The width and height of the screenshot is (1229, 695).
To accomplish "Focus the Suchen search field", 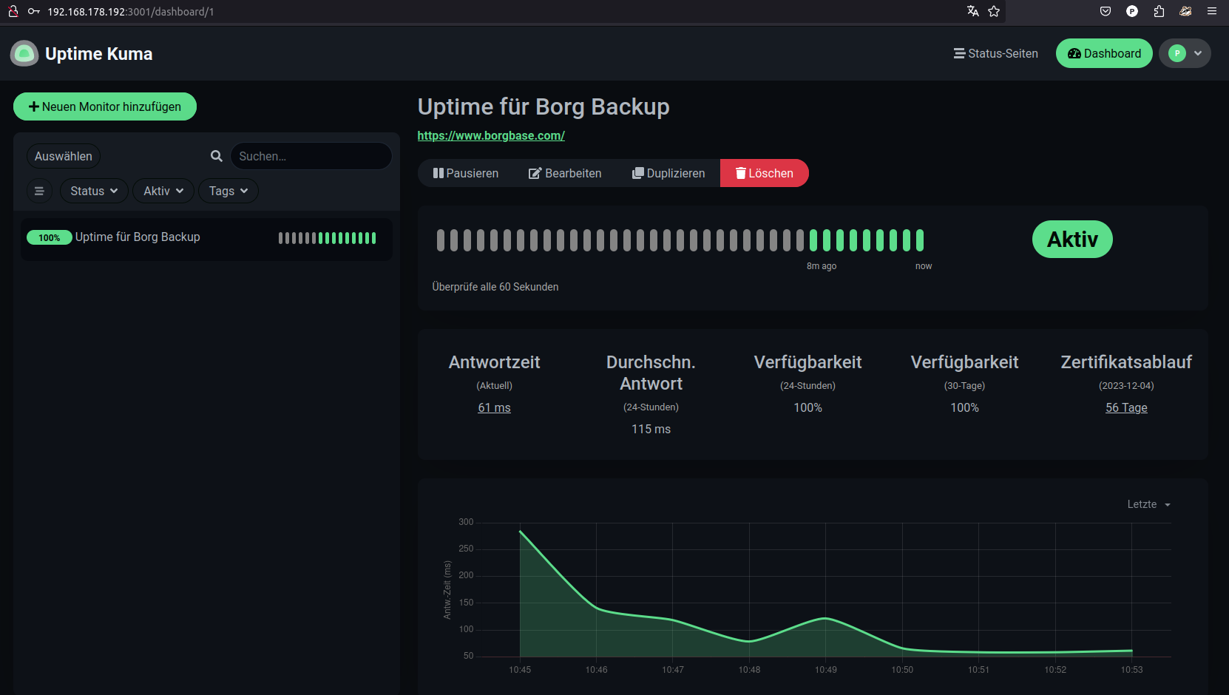I will click(311, 156).
